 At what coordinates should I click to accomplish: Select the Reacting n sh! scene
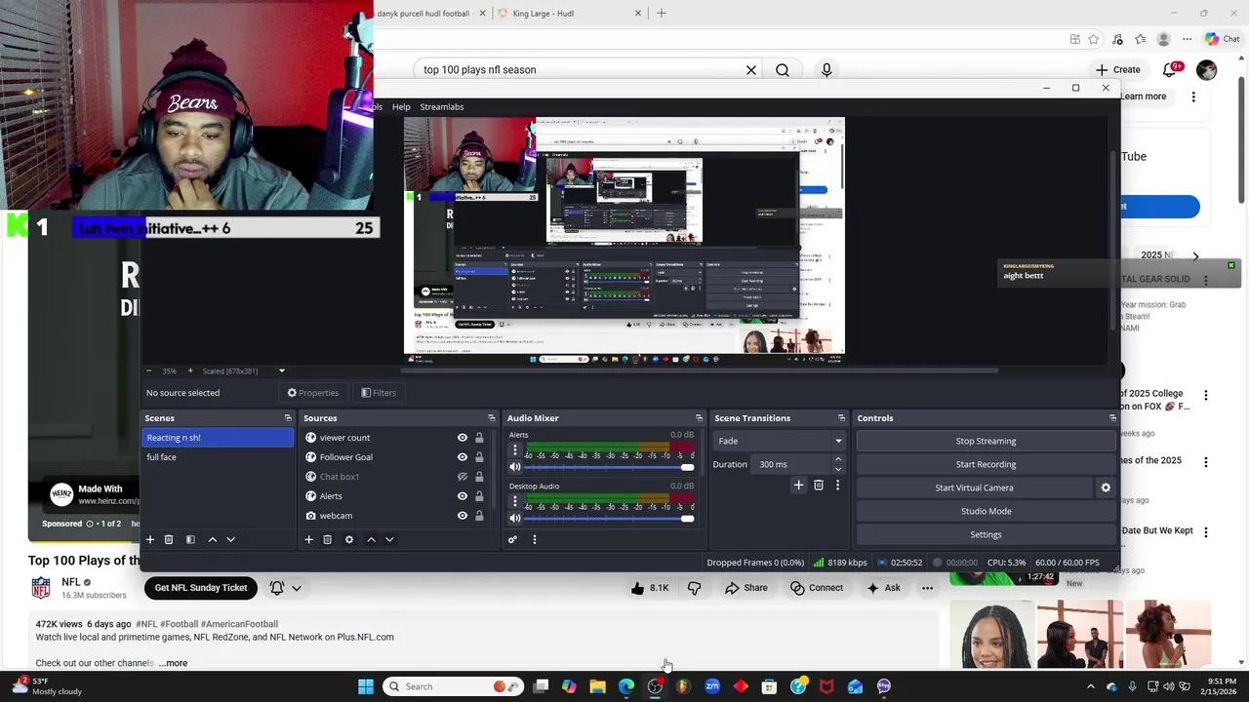pyautogui.click(x=218, y=438)
